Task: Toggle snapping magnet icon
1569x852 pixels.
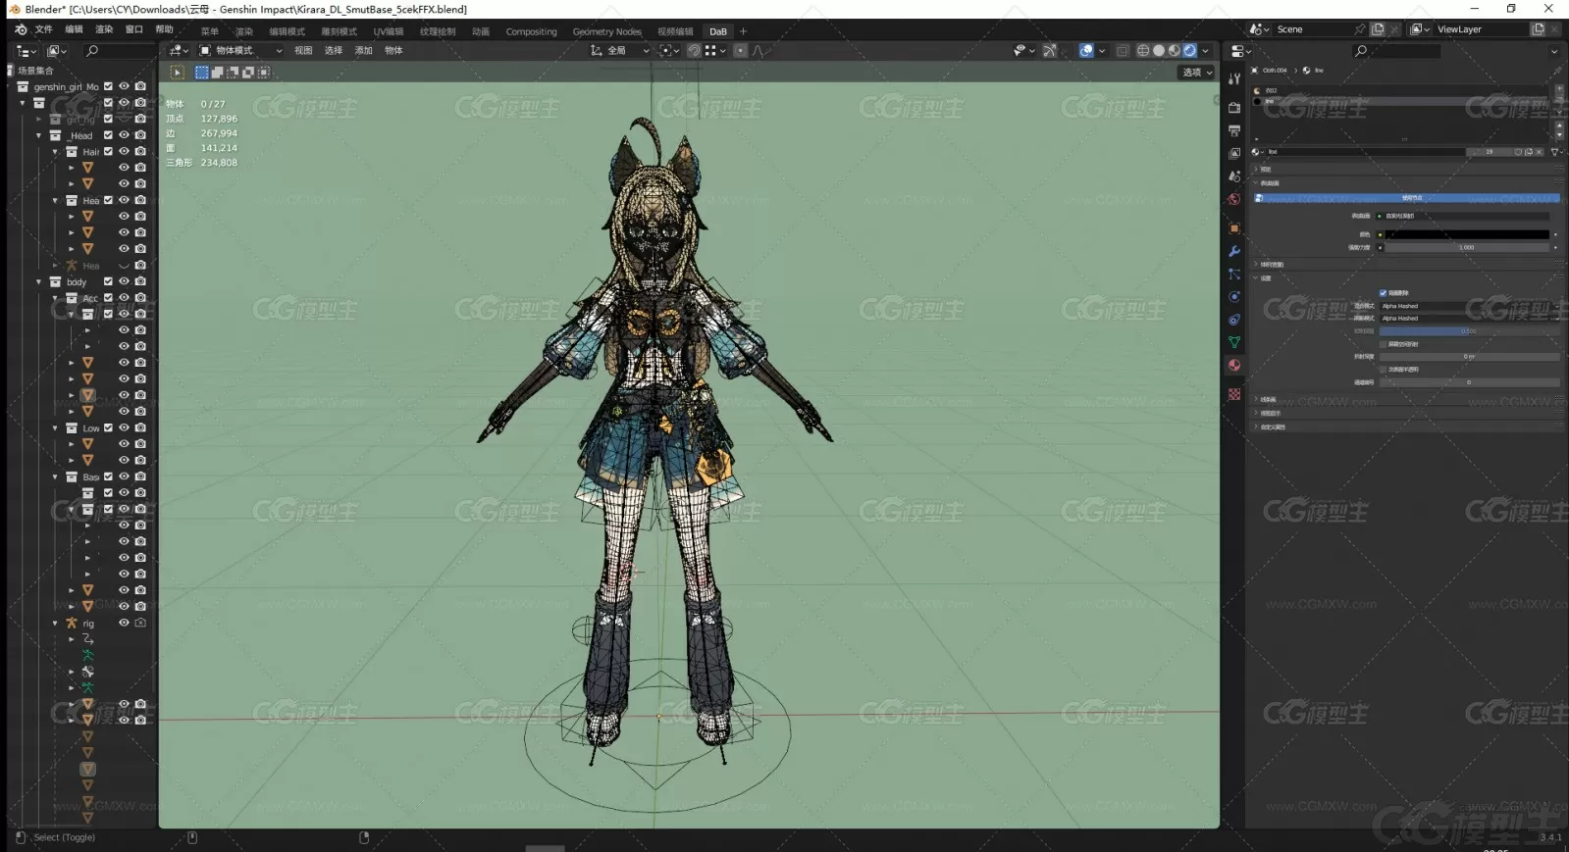Action: [x=694, y=50]
